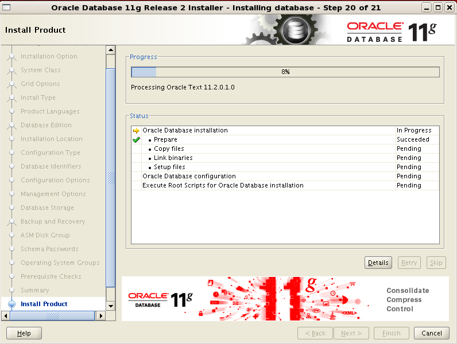Maximize the installer window

pos(438,8)
